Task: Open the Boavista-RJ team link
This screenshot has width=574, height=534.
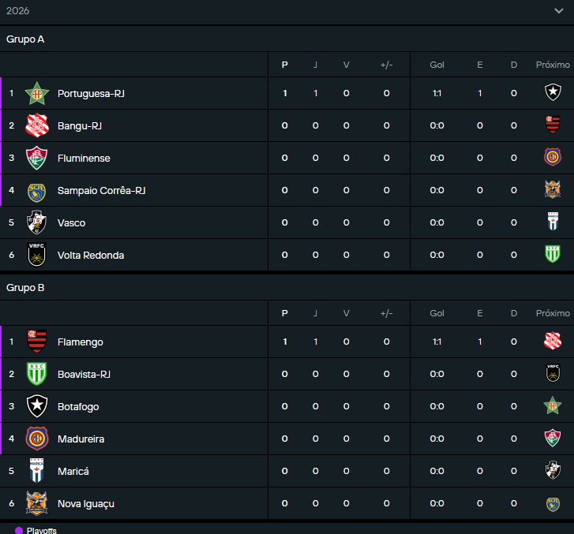Action: tap(84, 375)
